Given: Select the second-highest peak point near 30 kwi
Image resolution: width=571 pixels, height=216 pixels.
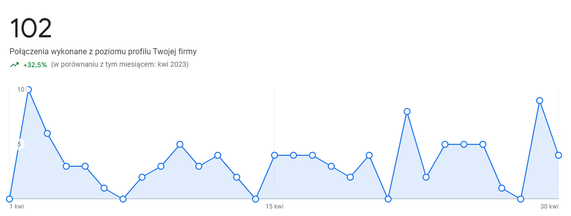Looking at the screenshot, I should (540, 101).
